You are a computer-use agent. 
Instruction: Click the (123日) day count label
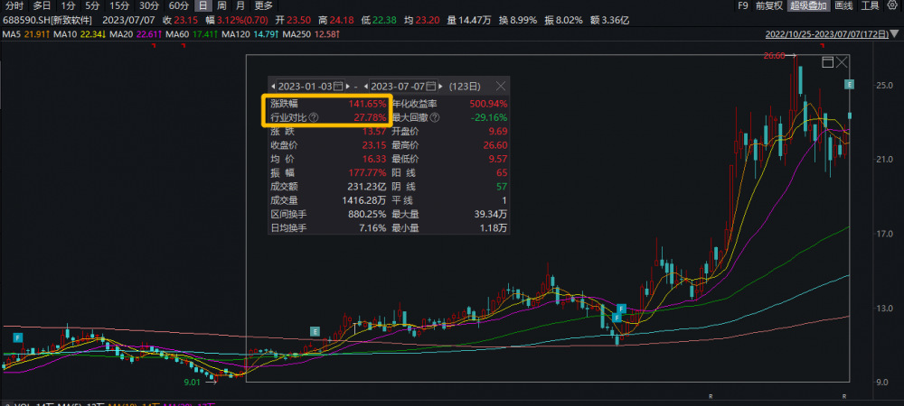pyautogui.click(x=466, y=87)
